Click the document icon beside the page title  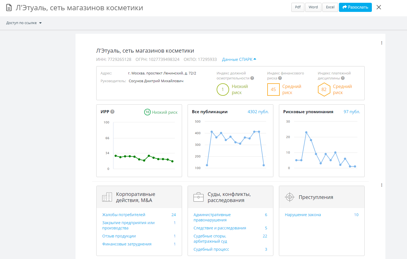(x=9, y=7)
